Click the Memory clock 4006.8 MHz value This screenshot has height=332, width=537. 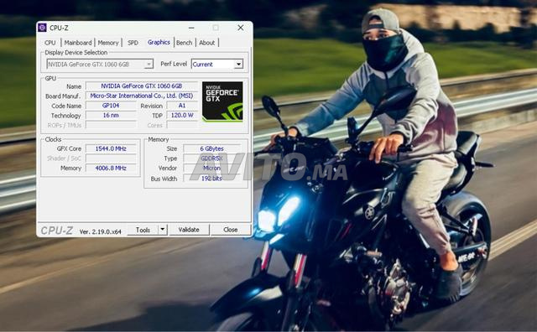[x=111, y=168]
